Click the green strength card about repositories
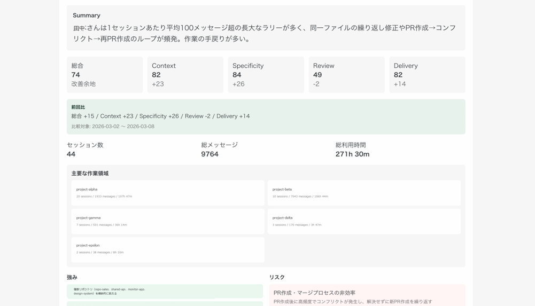Image resolution: width=535 pixels, height=306 pixels. click(x=165, y=291)
